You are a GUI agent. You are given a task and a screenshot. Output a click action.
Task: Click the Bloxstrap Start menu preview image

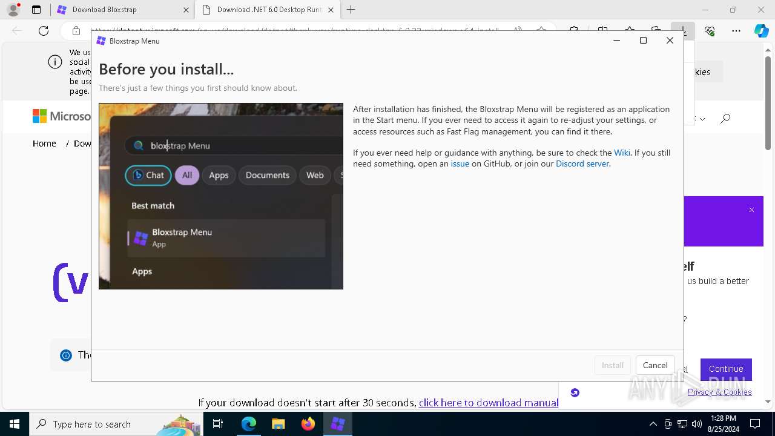[x=221, y=196]
